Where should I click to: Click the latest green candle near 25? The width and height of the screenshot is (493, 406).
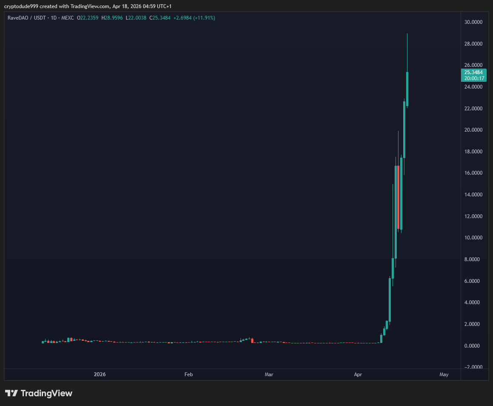(407, 89)
